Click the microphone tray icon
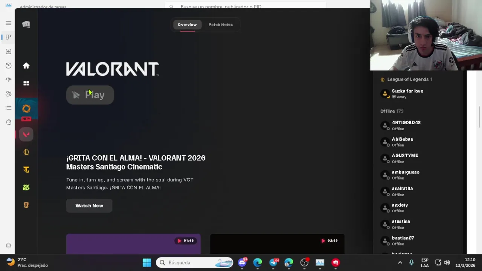The height and width of the screenshot is (271, 482). coord(412,263)
